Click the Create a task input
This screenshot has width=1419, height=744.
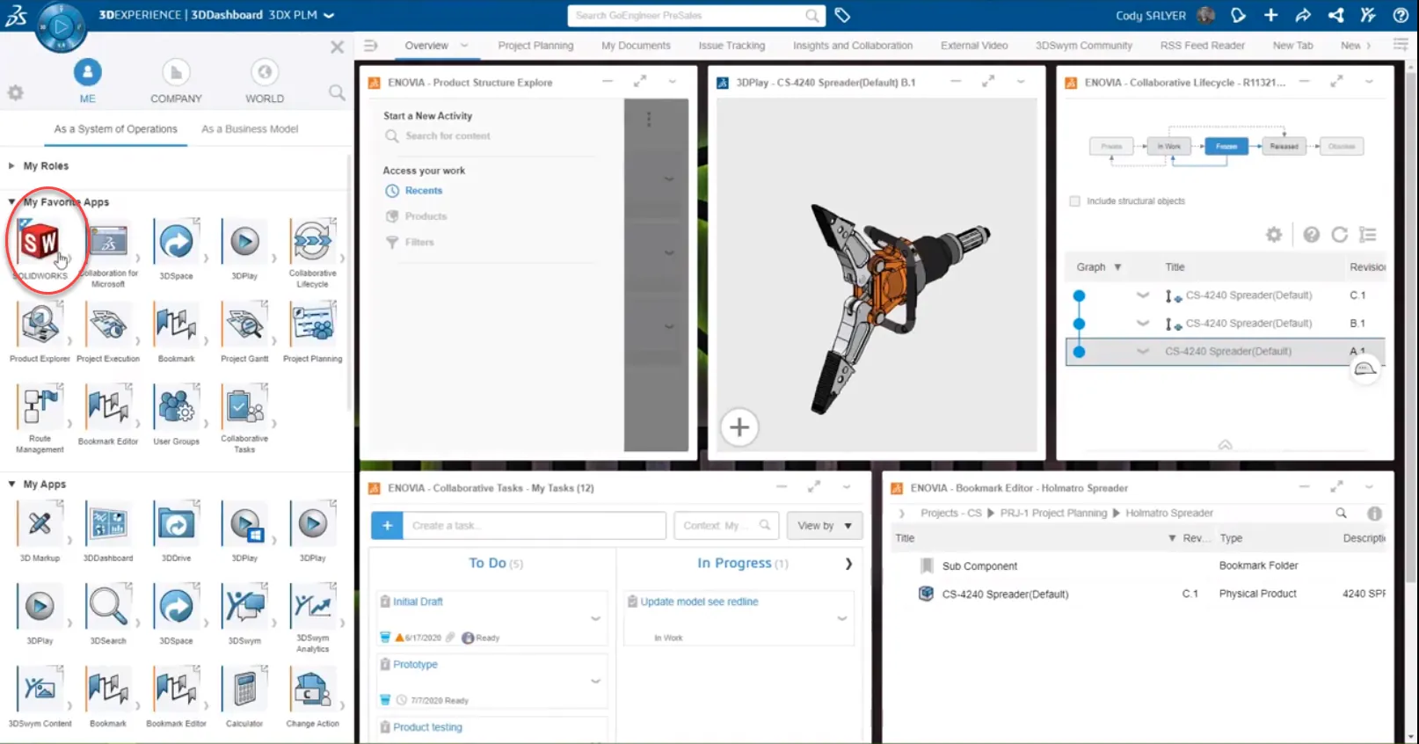tap(534, 525)
